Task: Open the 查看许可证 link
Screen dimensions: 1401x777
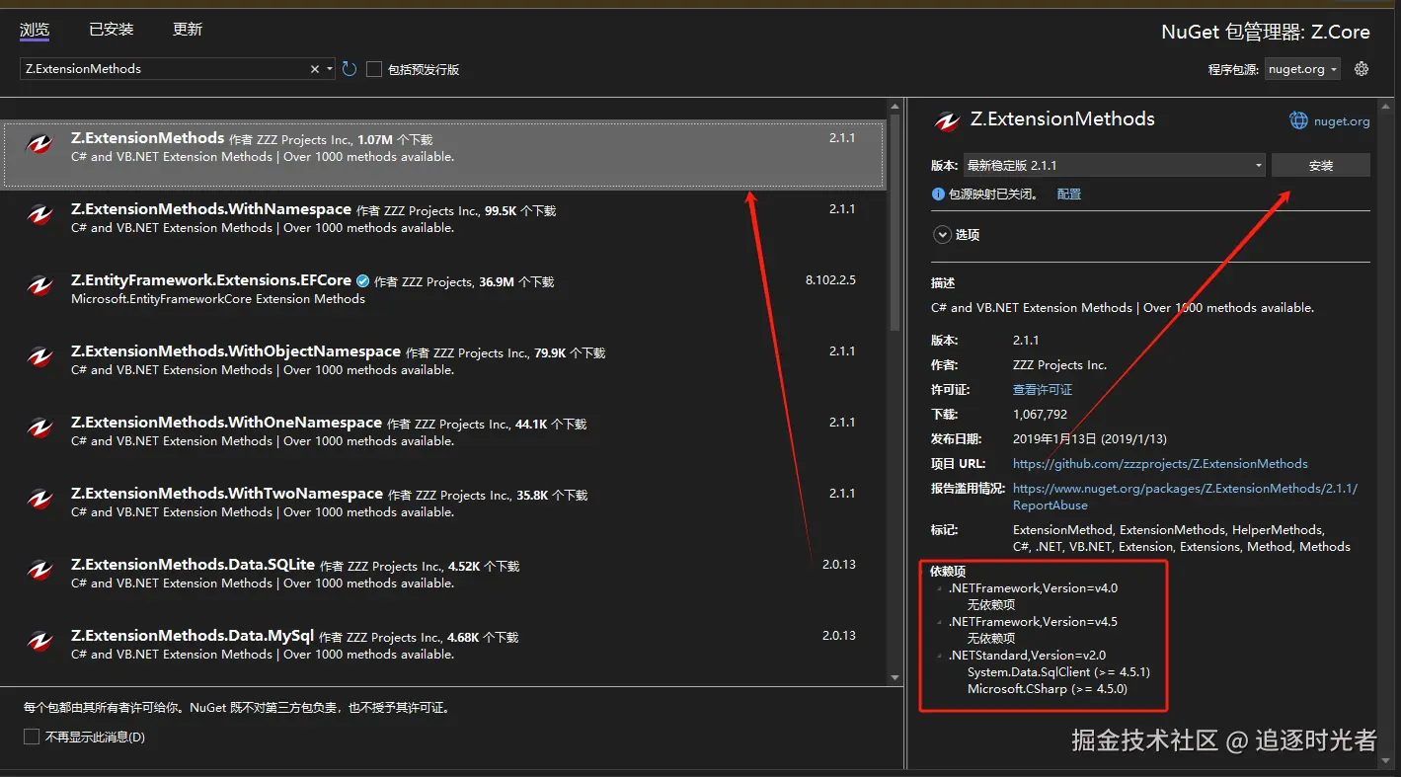Action: pyautogui.click(x=1043, y=390)
